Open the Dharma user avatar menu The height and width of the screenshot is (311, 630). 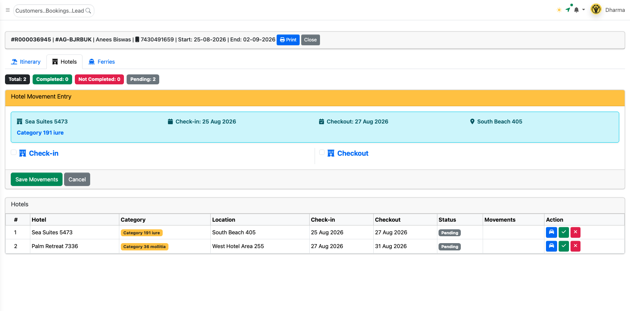tap(596, 9)
